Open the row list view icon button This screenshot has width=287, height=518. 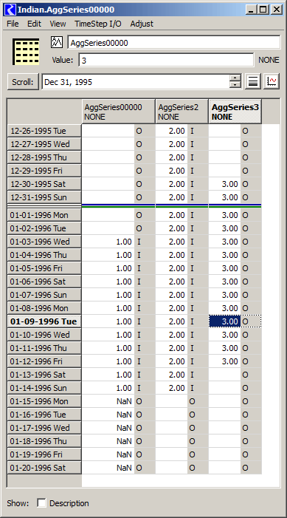click(253, 81)
